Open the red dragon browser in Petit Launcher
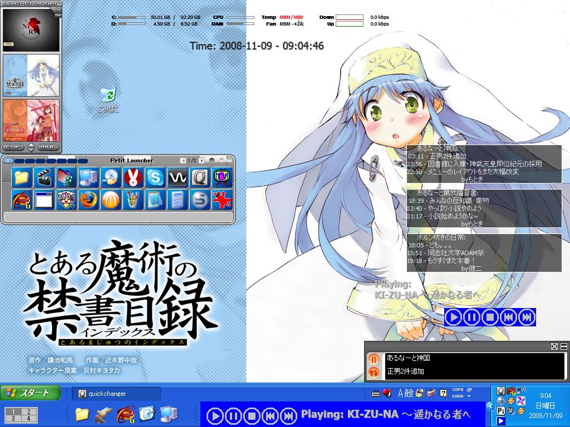570x427 pixels. click(x=22, y=200)
